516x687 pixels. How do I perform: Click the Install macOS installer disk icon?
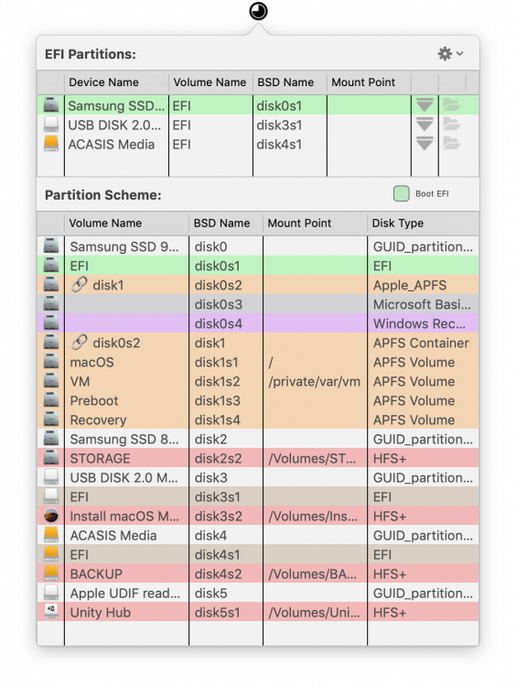51,516
